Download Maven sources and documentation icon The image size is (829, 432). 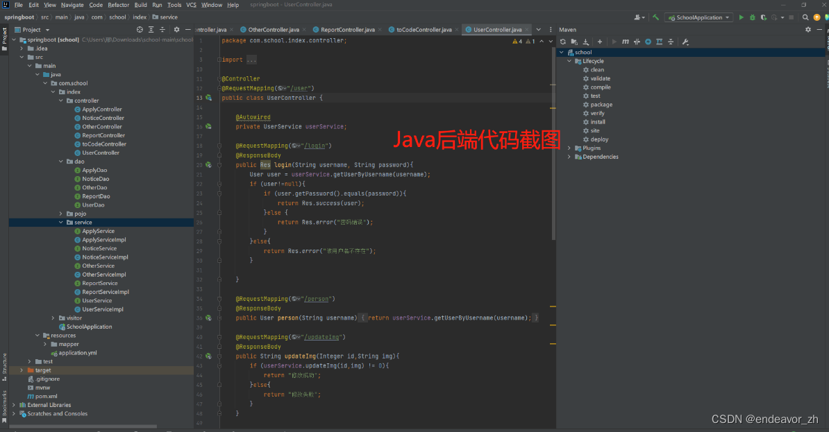(586, 42)
